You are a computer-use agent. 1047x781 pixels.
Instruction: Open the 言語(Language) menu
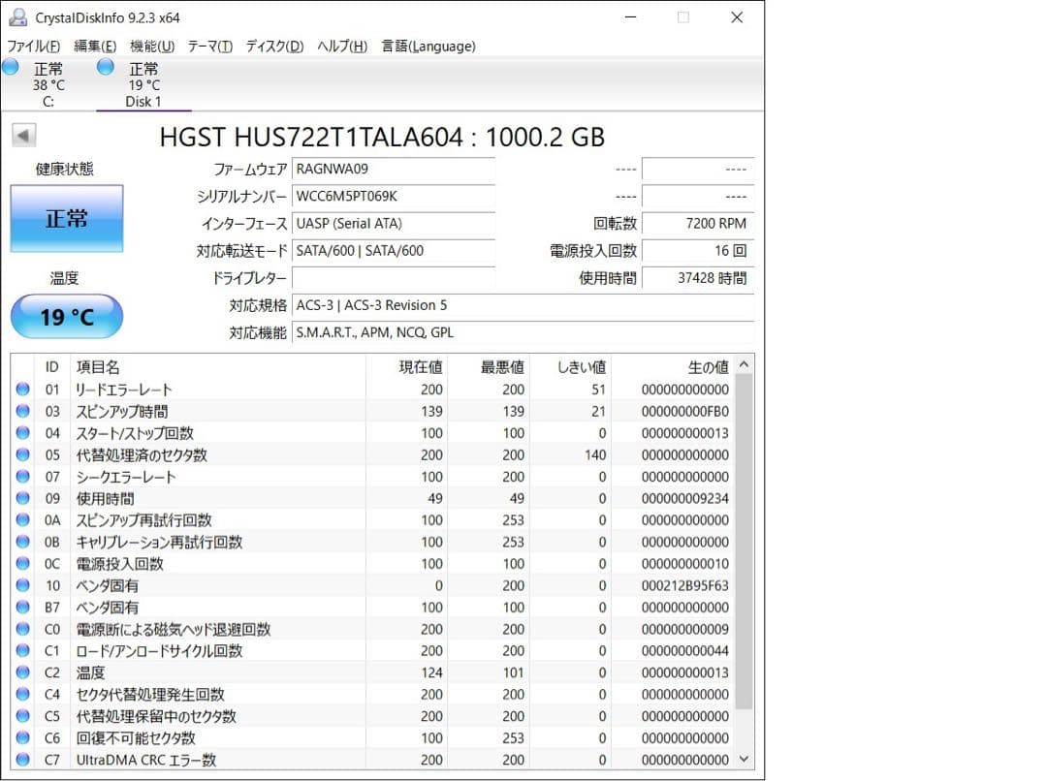(x=428, y=47)
